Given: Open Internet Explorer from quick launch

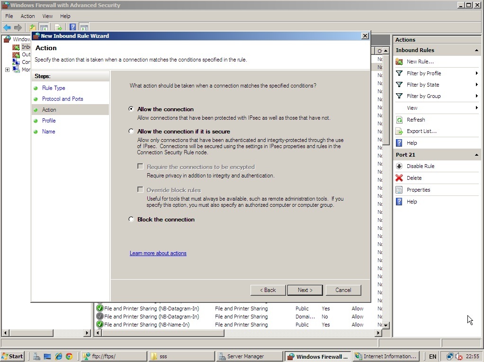Looking at the screenshot, I should tap(58, 356).
